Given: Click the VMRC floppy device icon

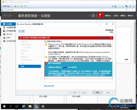Looking at the screenshot, I should (x=123, y=6).
